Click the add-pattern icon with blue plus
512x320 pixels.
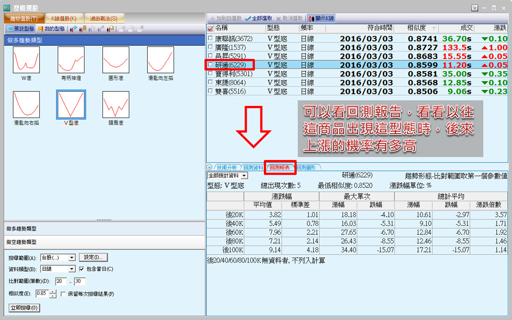pyautogui.click(x=73, y=29)
